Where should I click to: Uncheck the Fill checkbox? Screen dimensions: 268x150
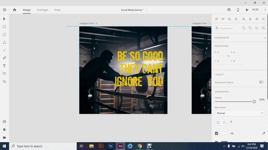(x=216, y=133)
